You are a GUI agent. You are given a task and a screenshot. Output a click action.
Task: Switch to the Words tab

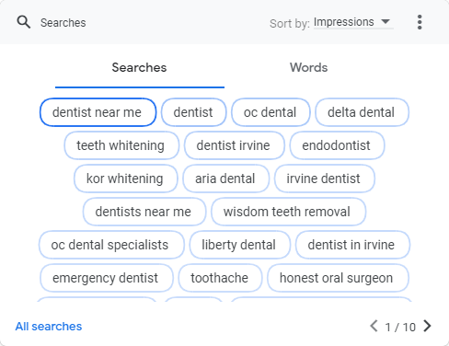click(x=309, y=68)
